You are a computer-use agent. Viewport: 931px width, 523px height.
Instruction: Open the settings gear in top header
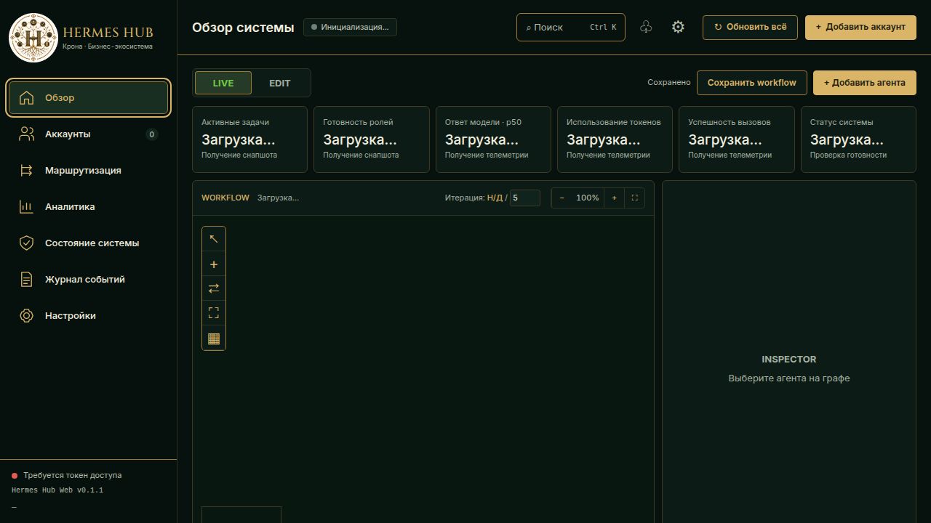[x=678, y=27]
